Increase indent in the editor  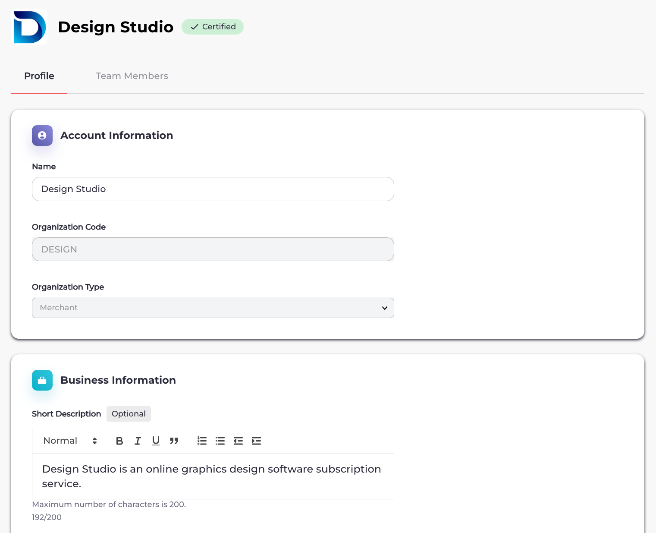256,441
